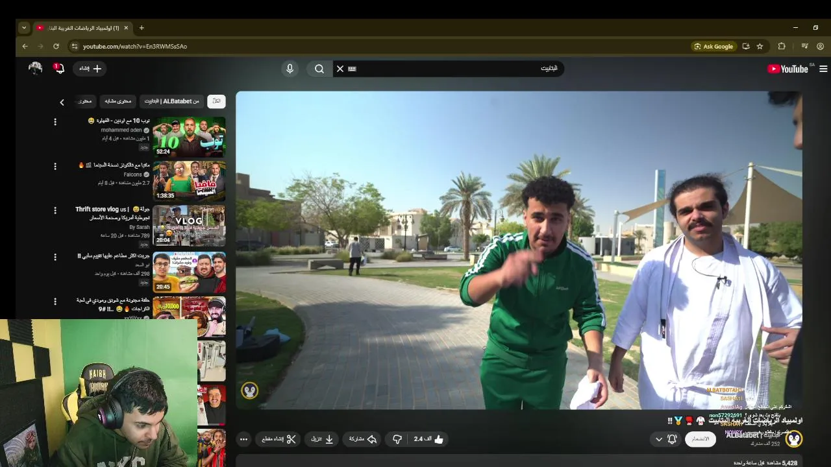Image resolution: width=831 pixels, height=467 pixels.
Task: Open Thrift store vlog thumbnail 20:04
Action: click(x=189, y=226)
